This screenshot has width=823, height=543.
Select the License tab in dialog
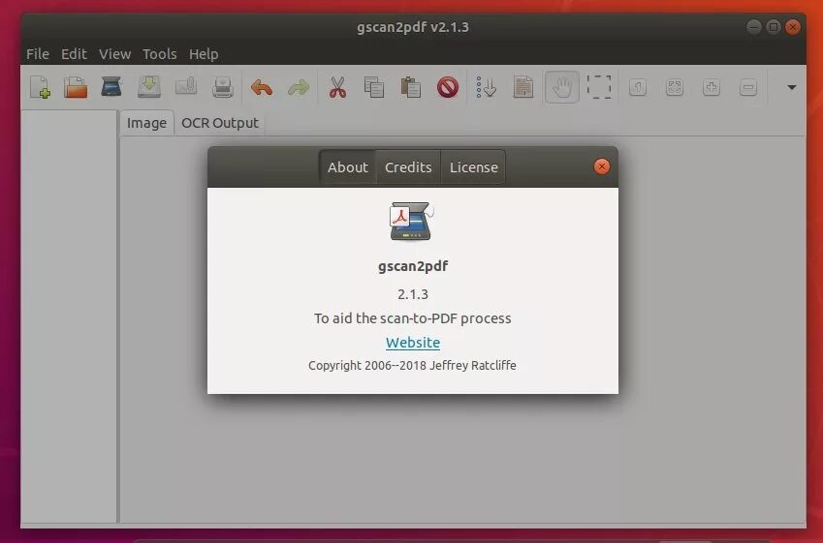(x=473, y=167)
